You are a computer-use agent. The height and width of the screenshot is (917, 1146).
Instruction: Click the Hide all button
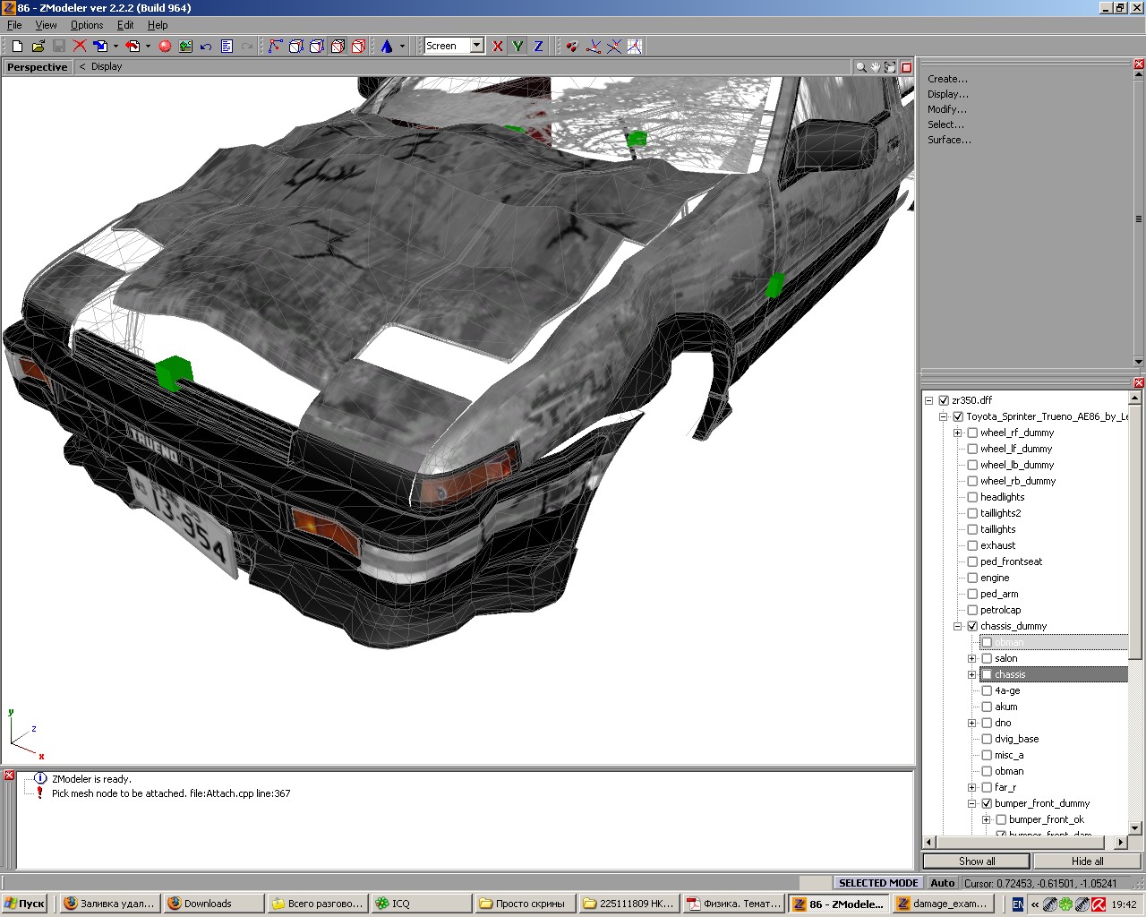point(1087,861)
